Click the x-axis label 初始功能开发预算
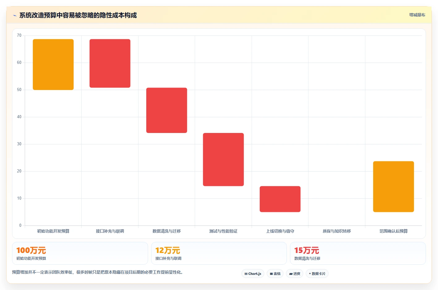This screenshot has height=290, width=438. 53,231
